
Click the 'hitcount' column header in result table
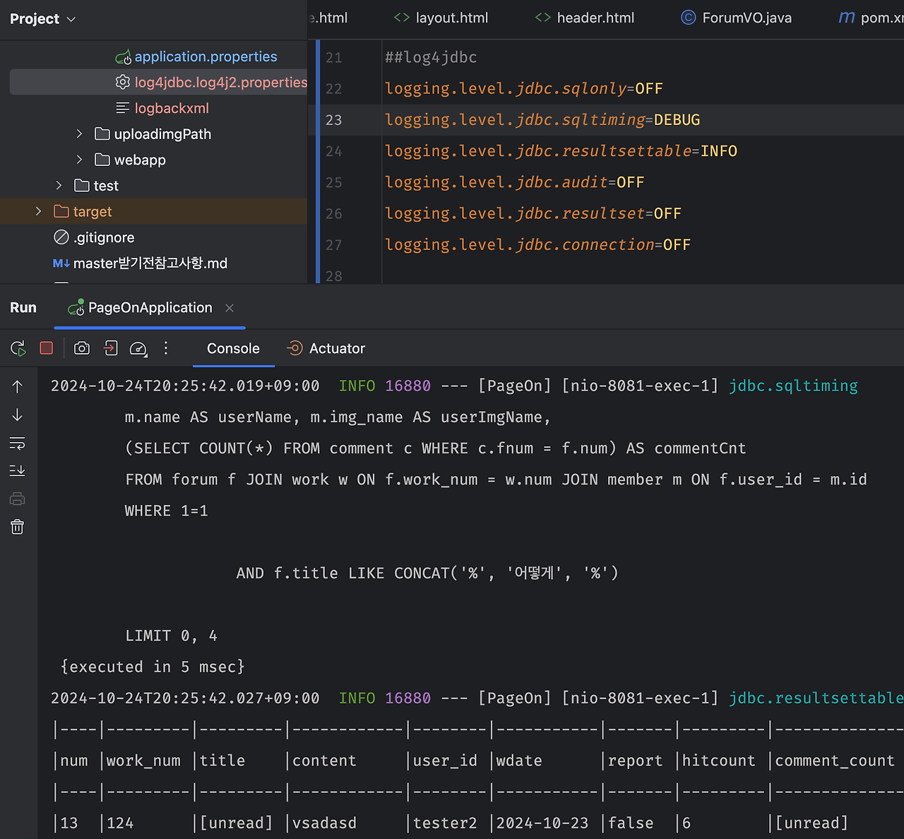click(x=718, y=761)
